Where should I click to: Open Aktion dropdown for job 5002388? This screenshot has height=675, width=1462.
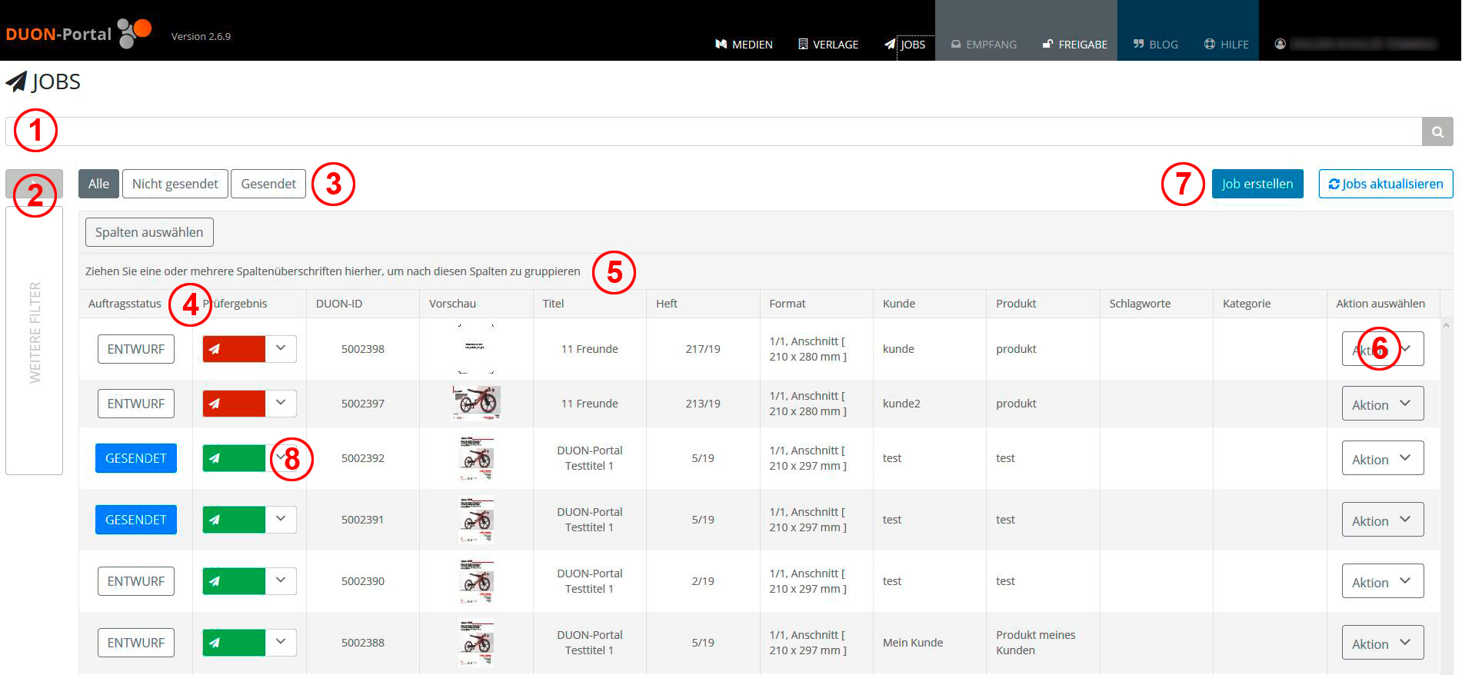click(1383, 643)
